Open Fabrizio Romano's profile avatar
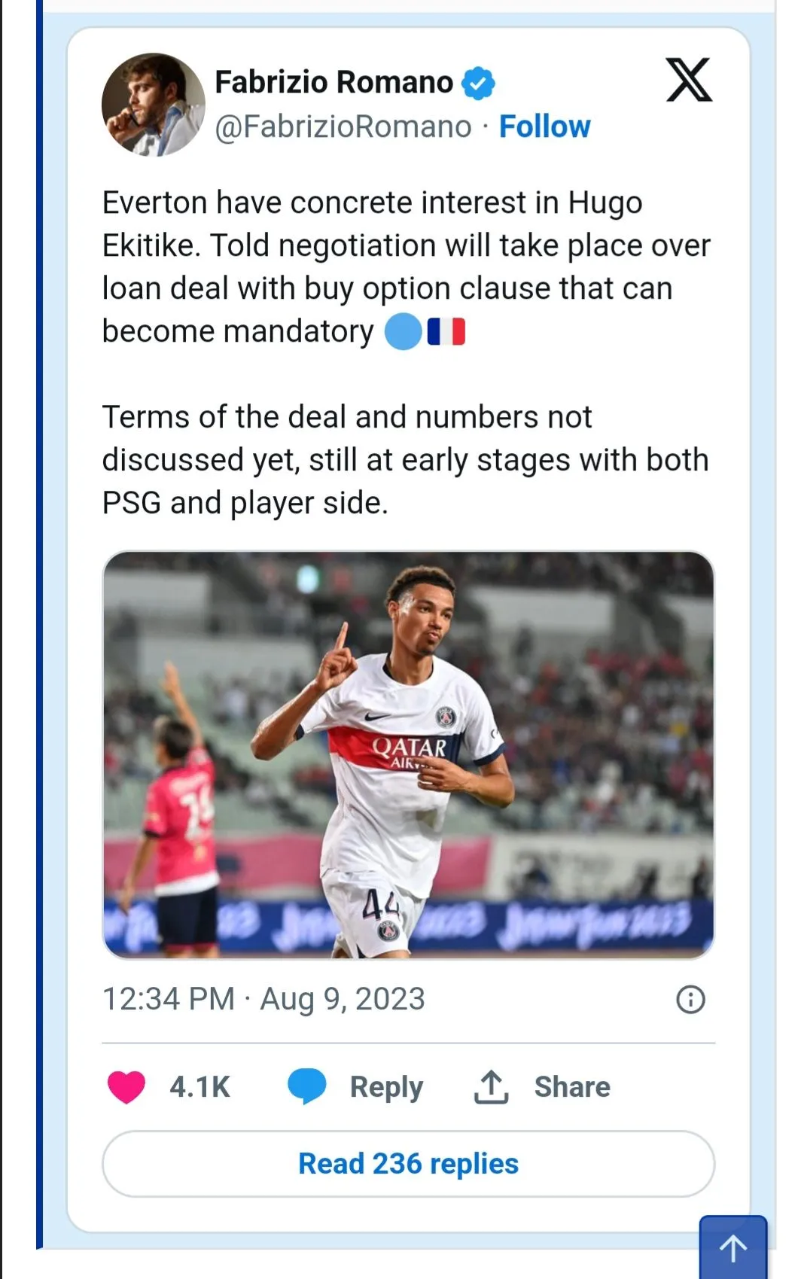 pyautogui.click(x=154, y=105)
